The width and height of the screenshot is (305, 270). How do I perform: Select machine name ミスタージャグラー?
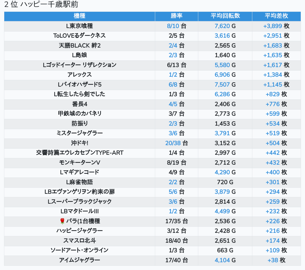[x=79, y=133]
